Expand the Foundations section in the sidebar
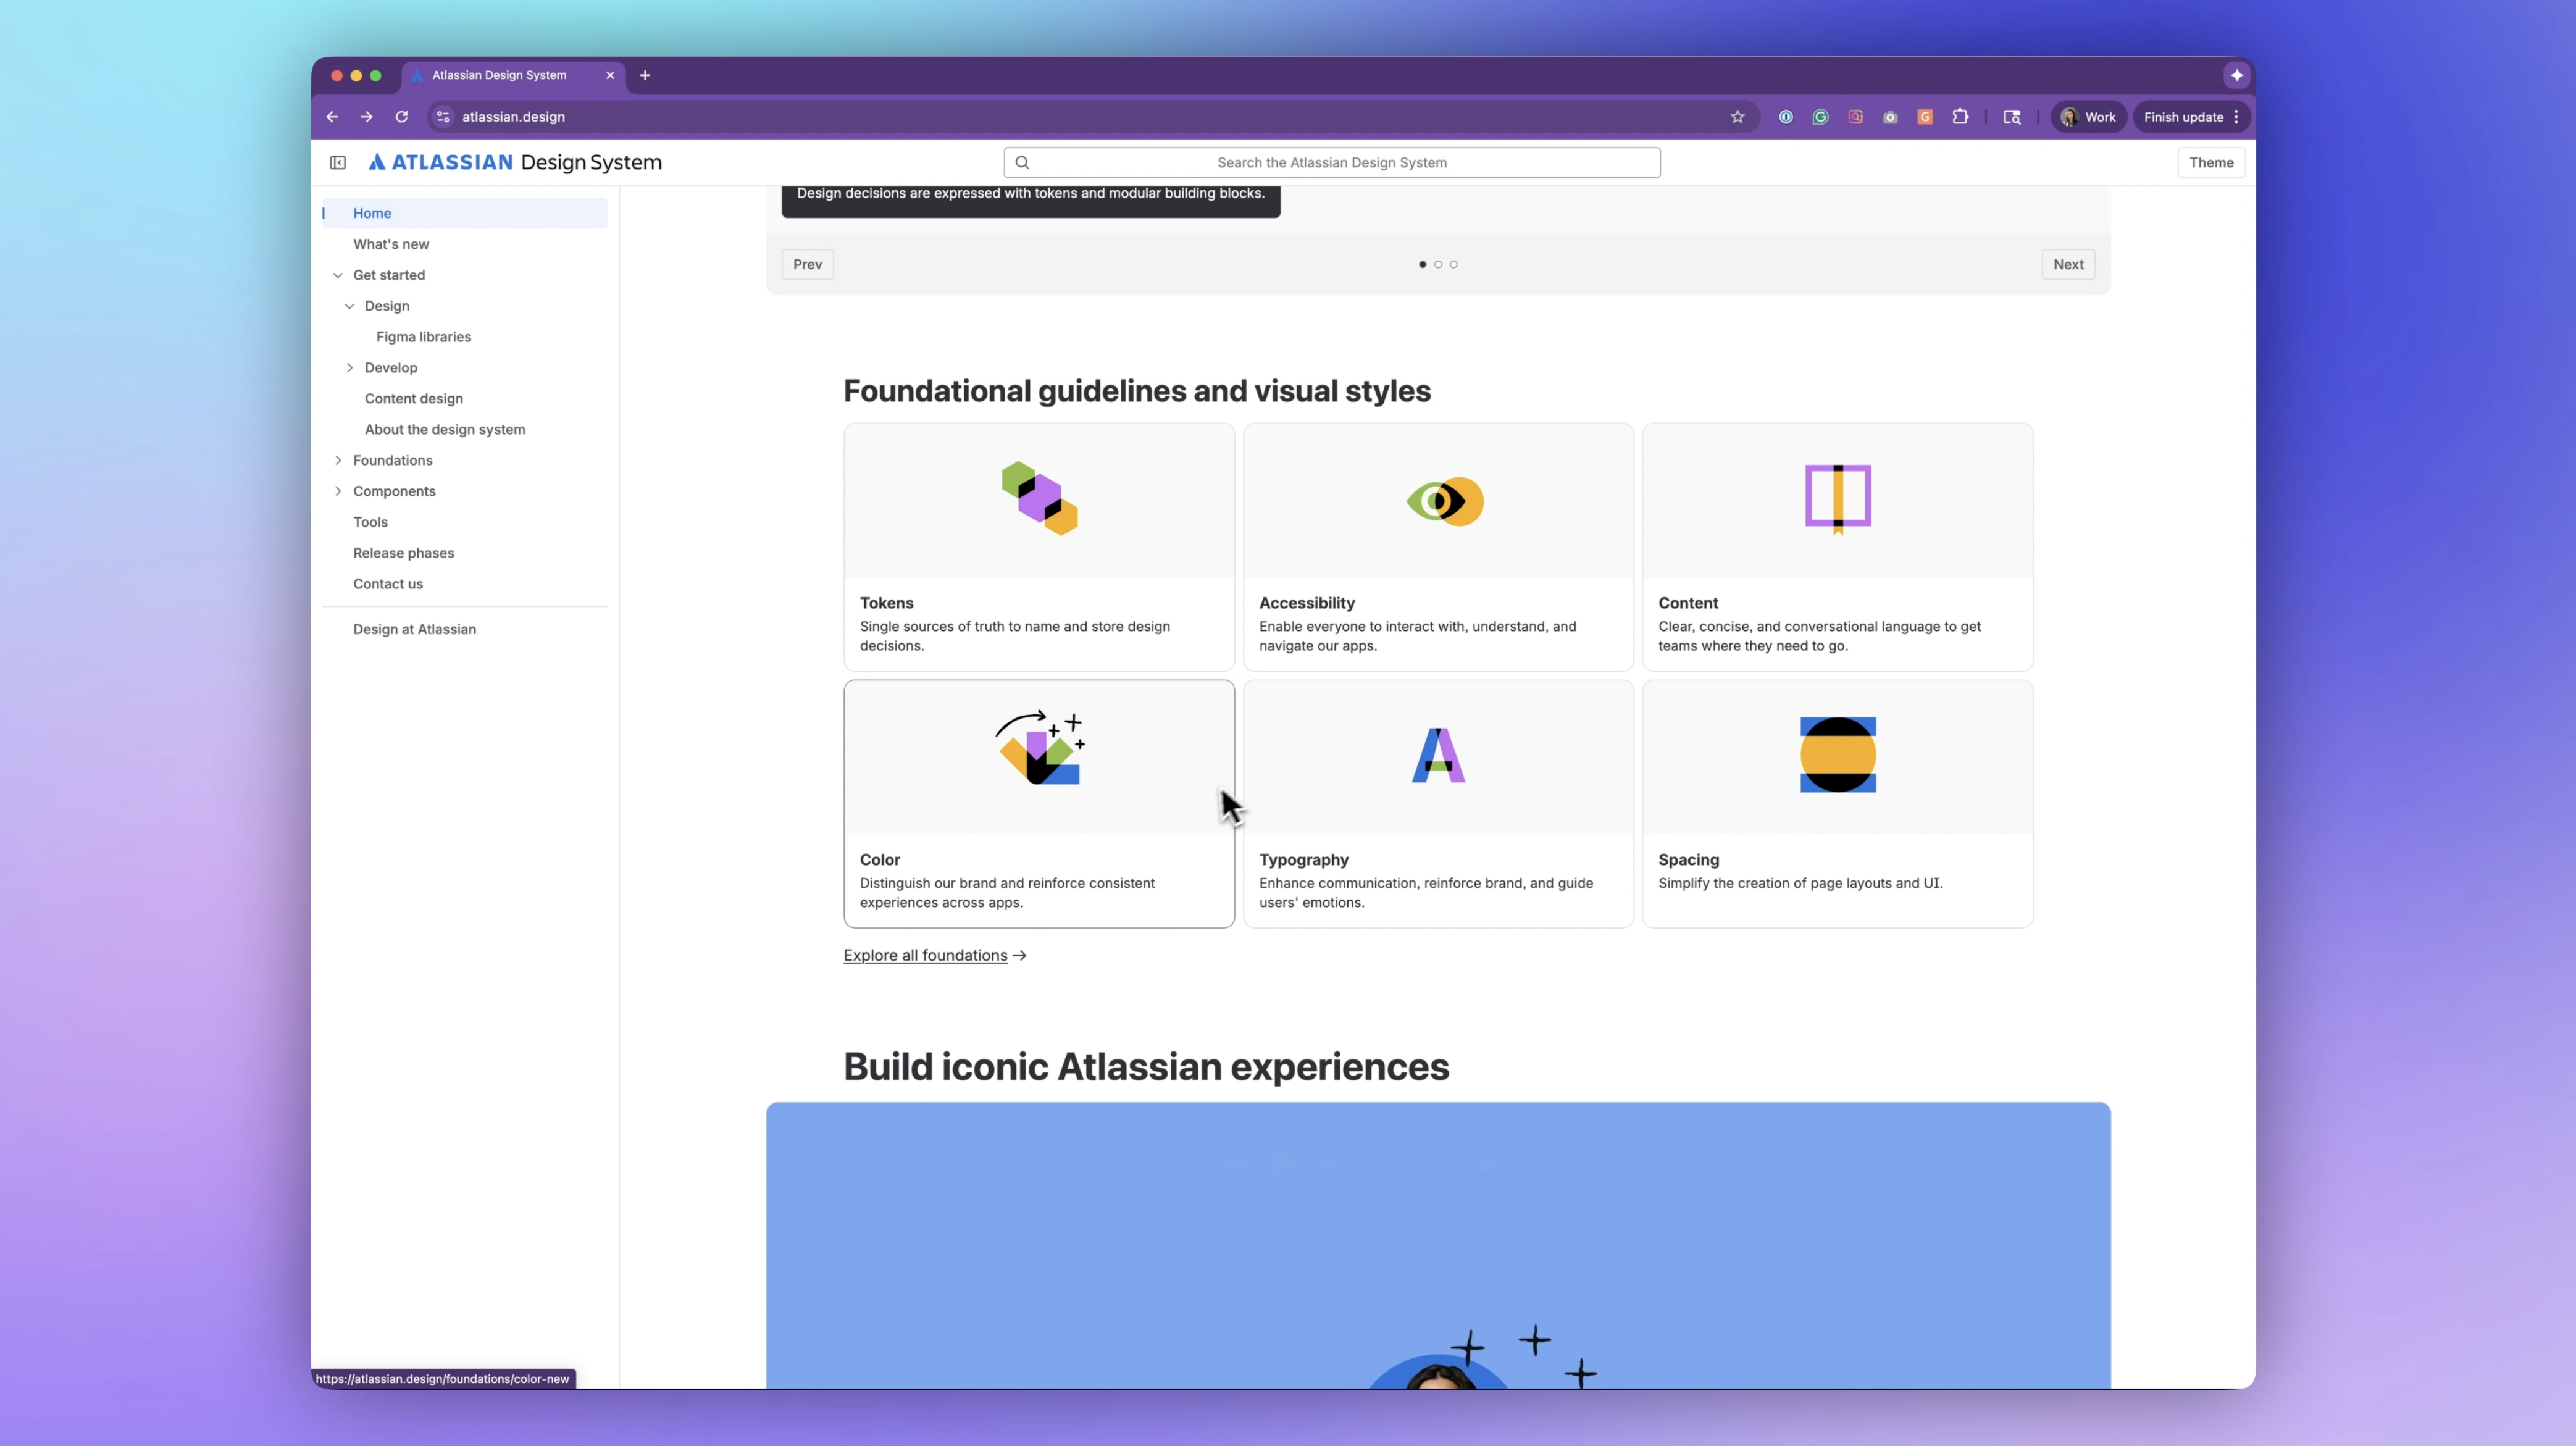The width and height of the screenshot is (2576, 1446). [x=338, y=460]
